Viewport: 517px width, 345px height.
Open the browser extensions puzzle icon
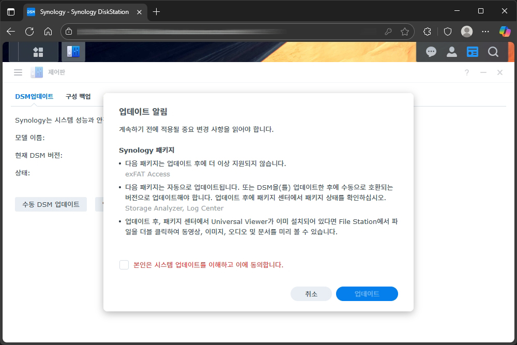click(x=428, y=32)
